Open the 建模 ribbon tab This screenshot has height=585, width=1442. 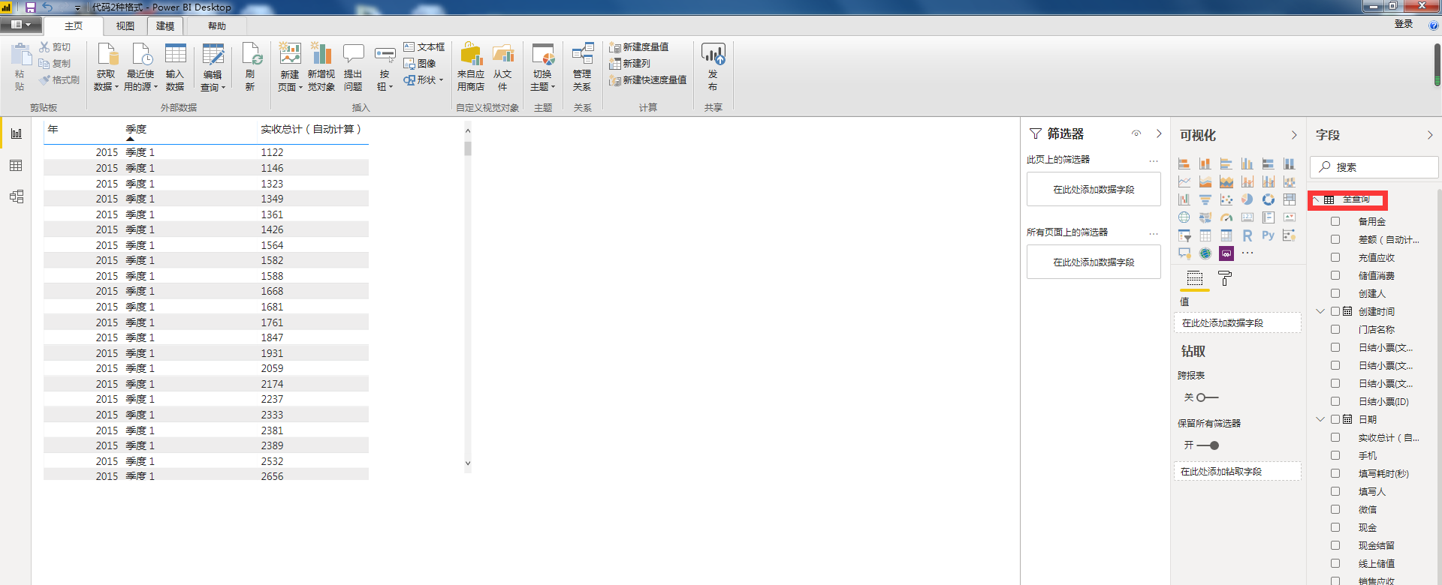pyautogui.click(x=165, y=26)
